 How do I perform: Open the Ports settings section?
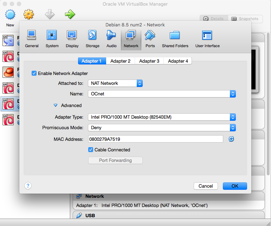pyautogui.click(x=150, y=39)
